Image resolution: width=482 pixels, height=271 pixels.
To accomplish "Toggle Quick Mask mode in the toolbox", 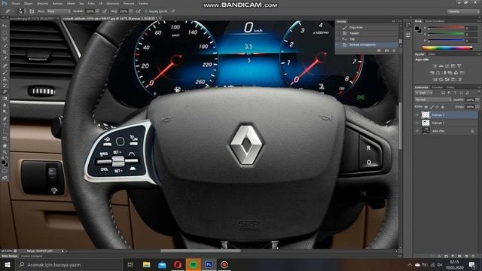I will [x=5, y=171].
